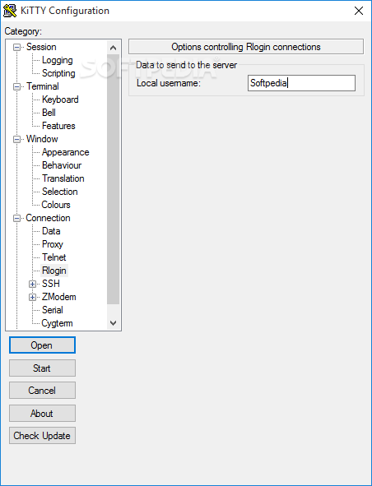Click the category tree scrollbar thumb

click(114, 179)
